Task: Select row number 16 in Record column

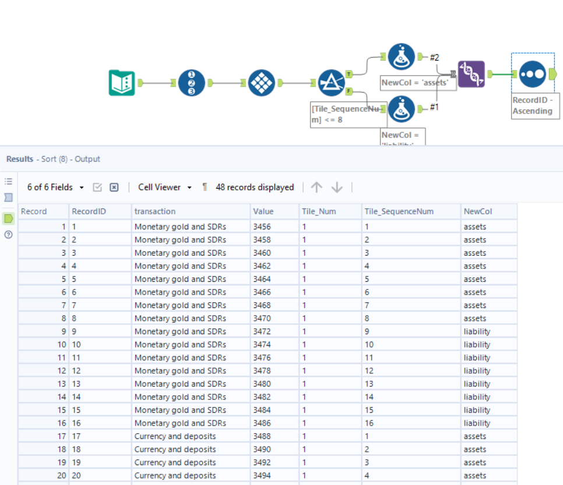Action: 44,423
